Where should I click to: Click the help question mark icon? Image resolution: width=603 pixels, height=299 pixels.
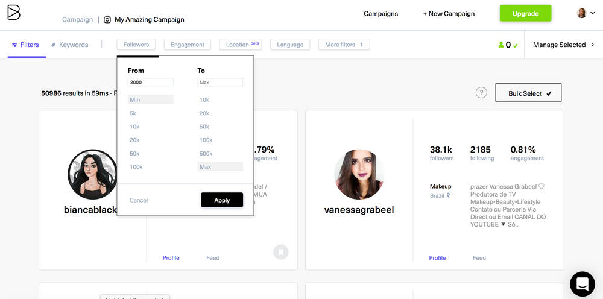(x=481, y=93)
